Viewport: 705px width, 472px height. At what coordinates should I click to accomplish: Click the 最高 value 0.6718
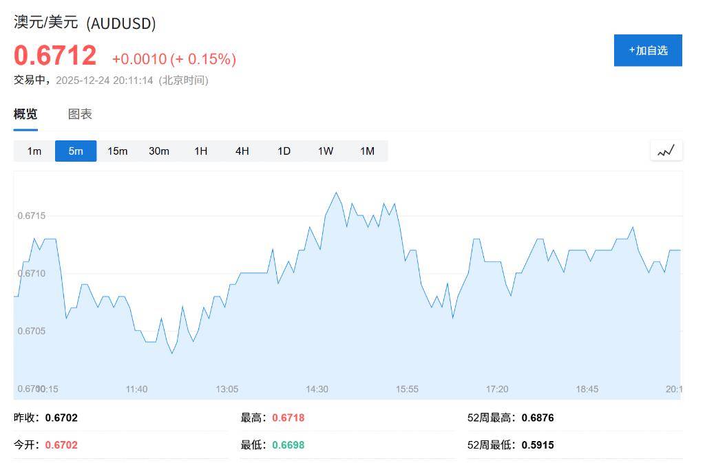pyautogui.click(x=288, y=418)
